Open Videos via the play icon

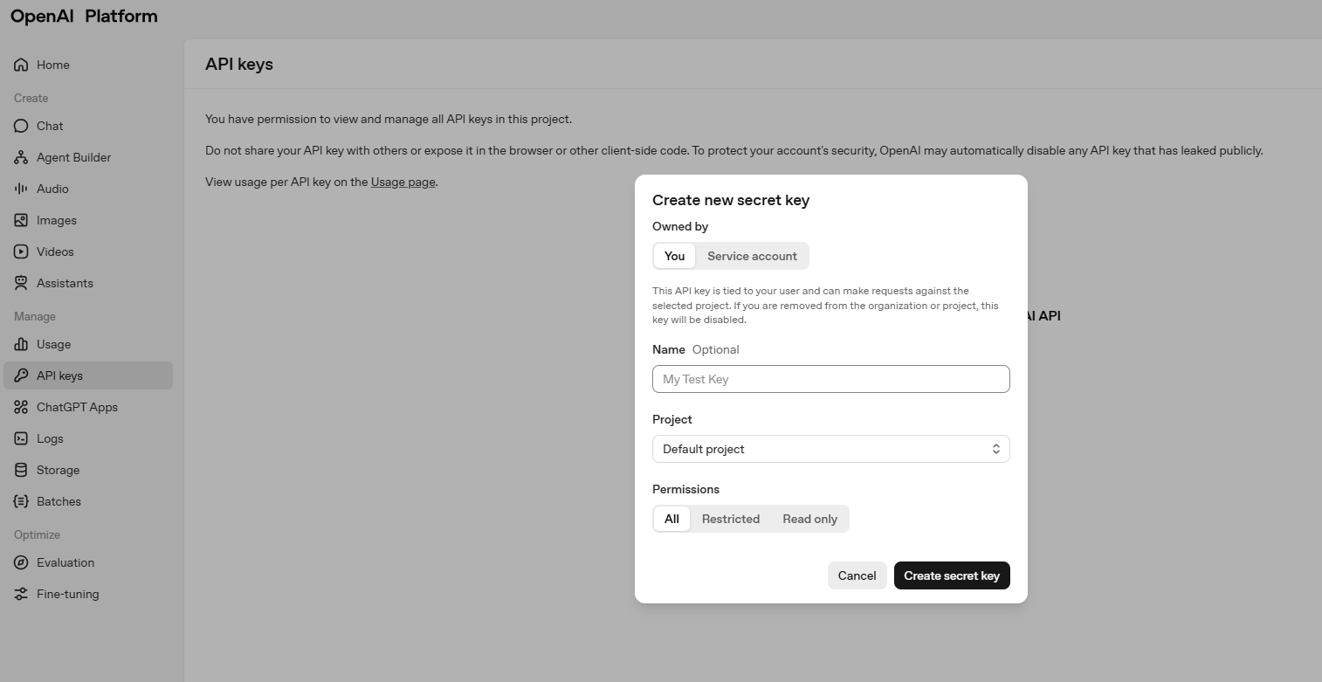coord(21,251)
